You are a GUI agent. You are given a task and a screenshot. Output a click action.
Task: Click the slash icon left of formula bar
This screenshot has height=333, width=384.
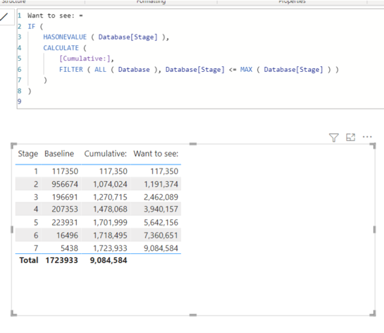point(4,17)
